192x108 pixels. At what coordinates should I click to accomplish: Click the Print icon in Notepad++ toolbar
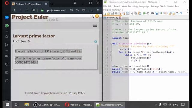(127, 13)
